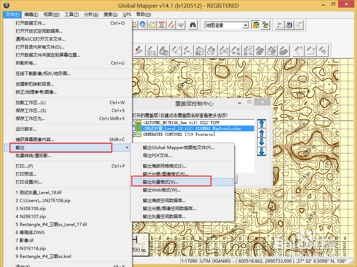Click the monitor screen toolbar icon
Viewport: 357px width, 267px height.
289,25
